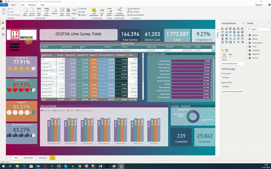Screen dimensions: 271x169
Task: Click the Enter Data ribbon icon
Action: click(39, 12)
